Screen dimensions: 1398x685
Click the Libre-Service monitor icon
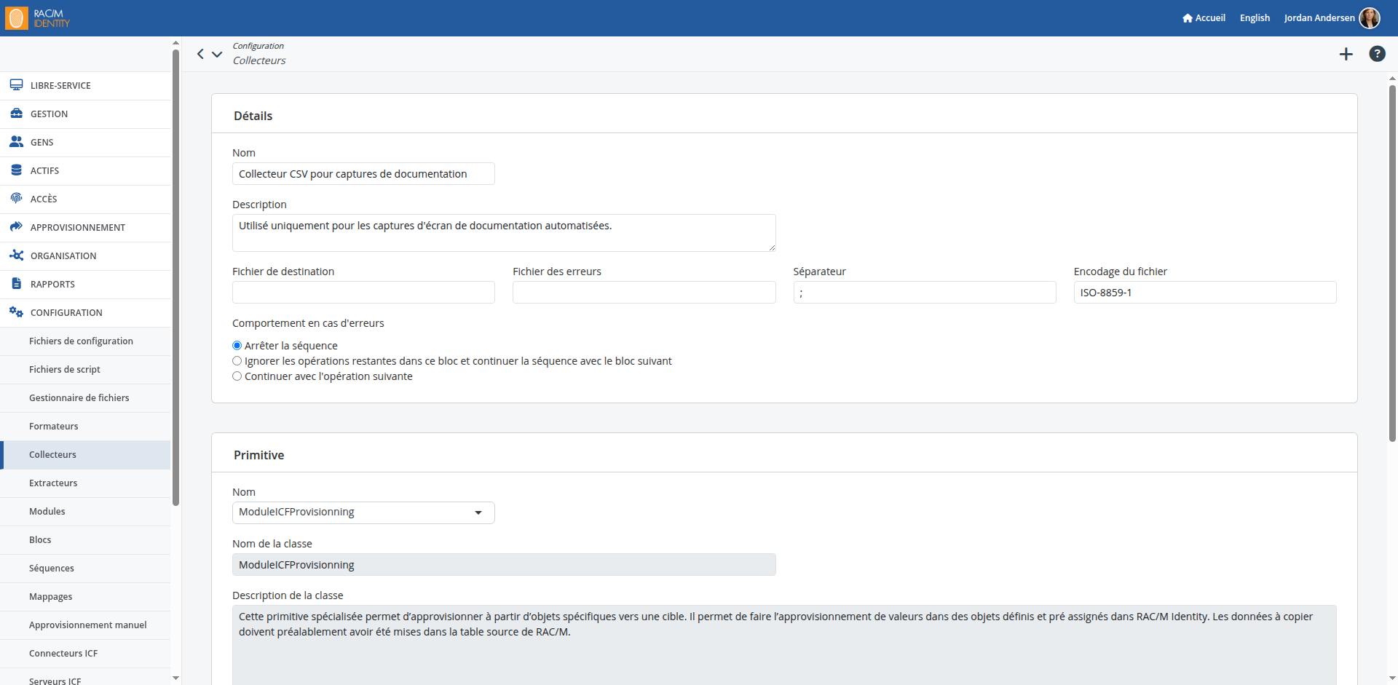[x=16, y=85]
